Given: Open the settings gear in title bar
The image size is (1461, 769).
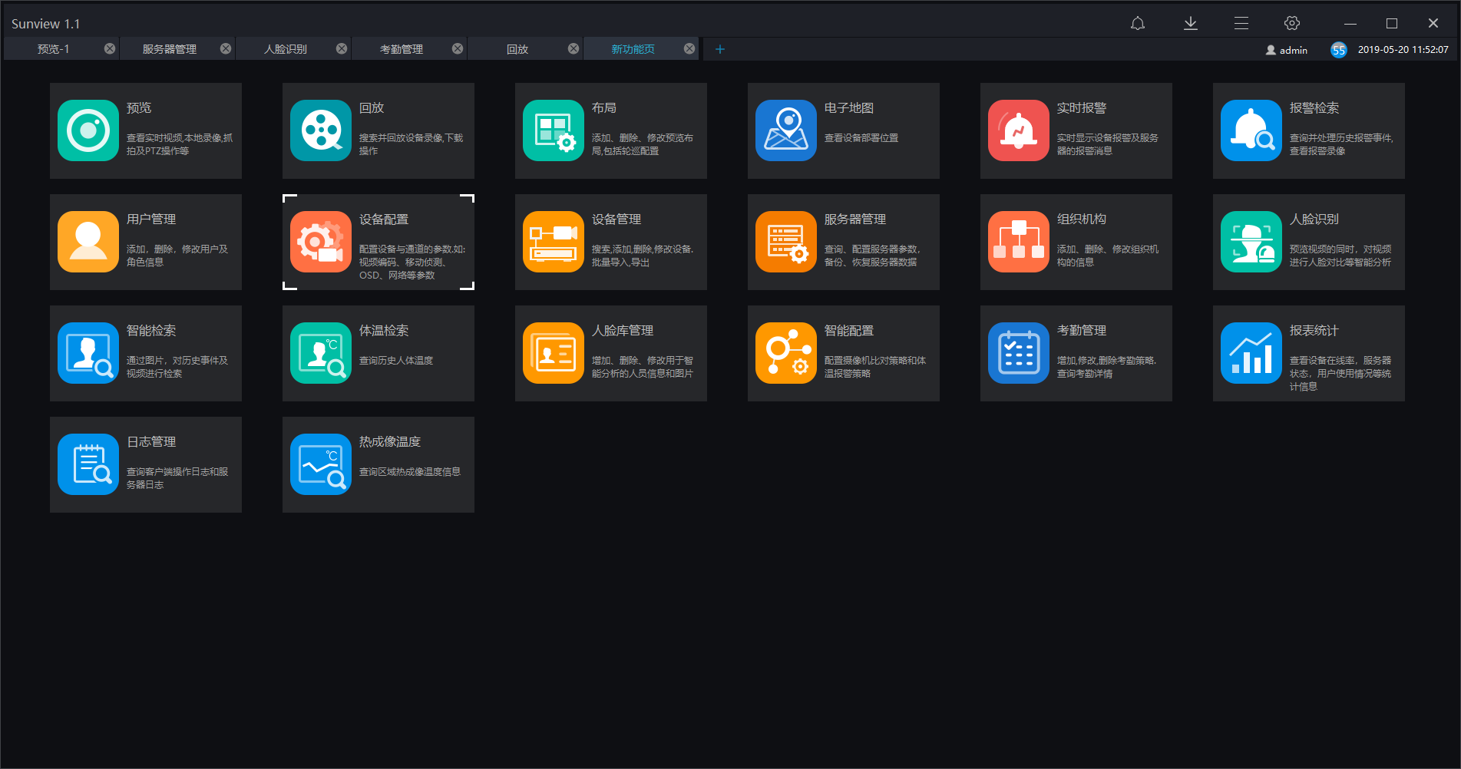Looking at the screenshot, I should [x=1292, y=24].
